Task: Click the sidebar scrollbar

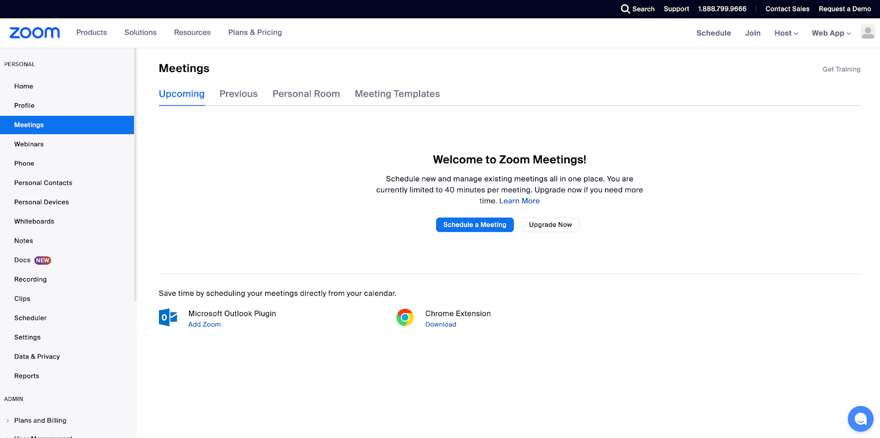Action: [x=135, y=175]
